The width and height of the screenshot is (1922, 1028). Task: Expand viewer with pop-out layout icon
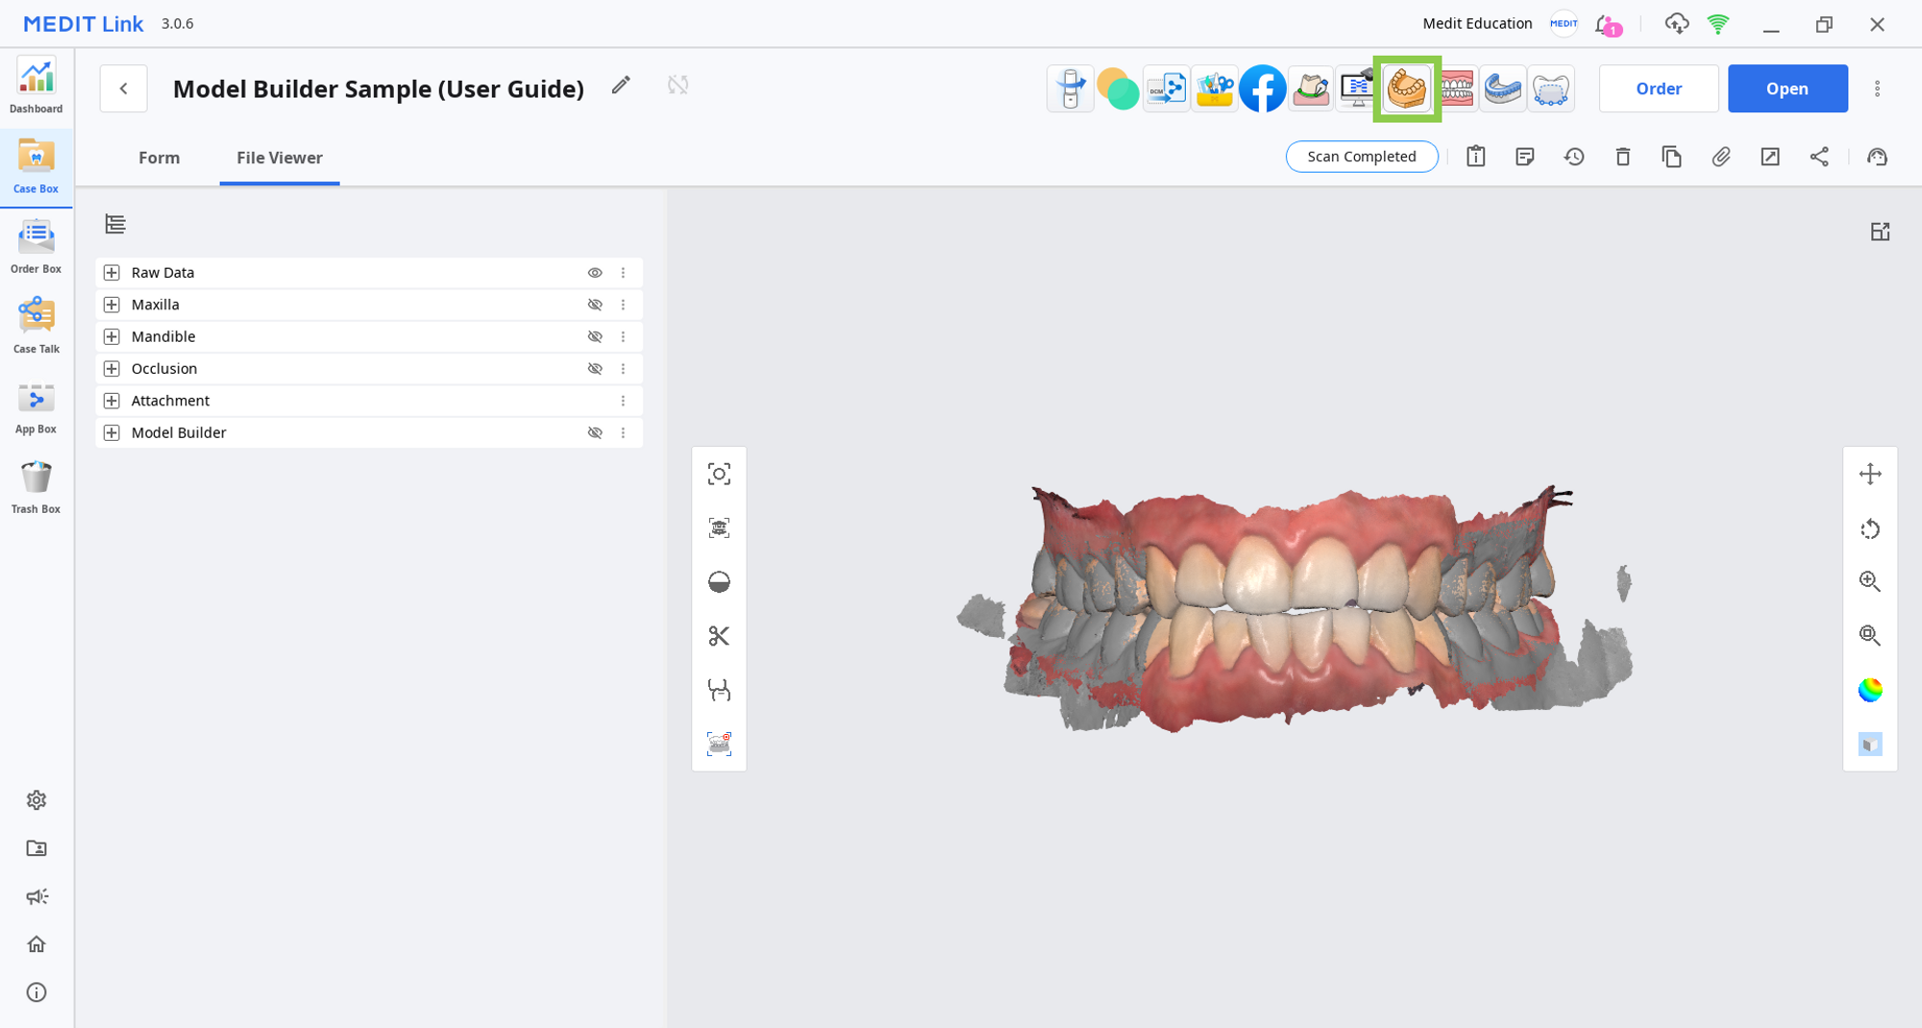coord(1881,232)
